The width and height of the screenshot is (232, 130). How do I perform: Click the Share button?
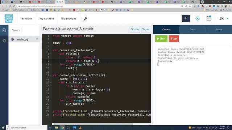(135, 29)
